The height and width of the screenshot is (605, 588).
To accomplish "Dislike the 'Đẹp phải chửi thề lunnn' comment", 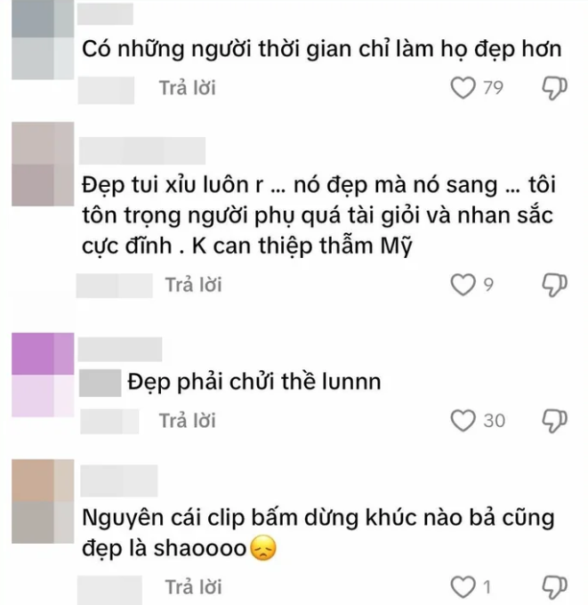I will click(554, 421).
